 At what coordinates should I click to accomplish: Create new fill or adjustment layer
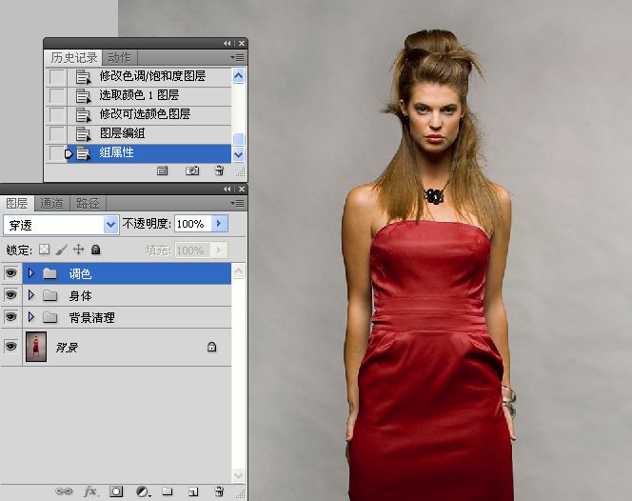143,491
